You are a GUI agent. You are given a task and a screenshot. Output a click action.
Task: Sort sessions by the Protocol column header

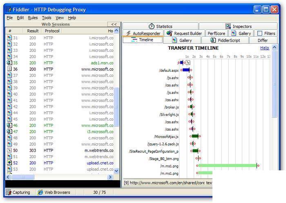point(52,31)
